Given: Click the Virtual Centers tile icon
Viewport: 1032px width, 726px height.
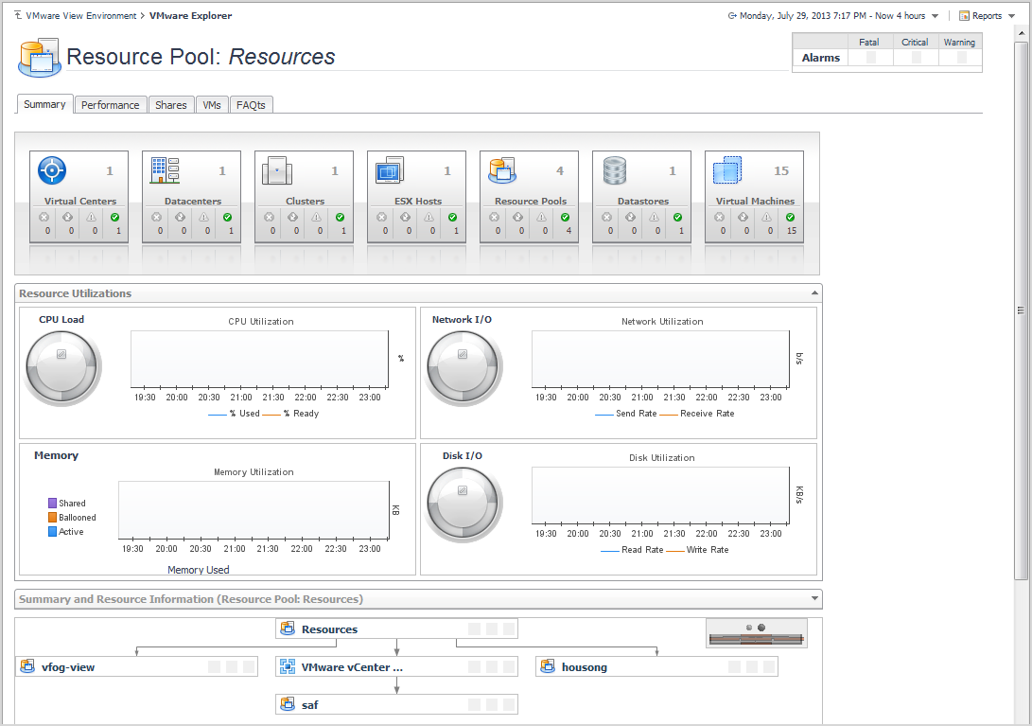Looking at the screenshot, I should click(52, 170).
